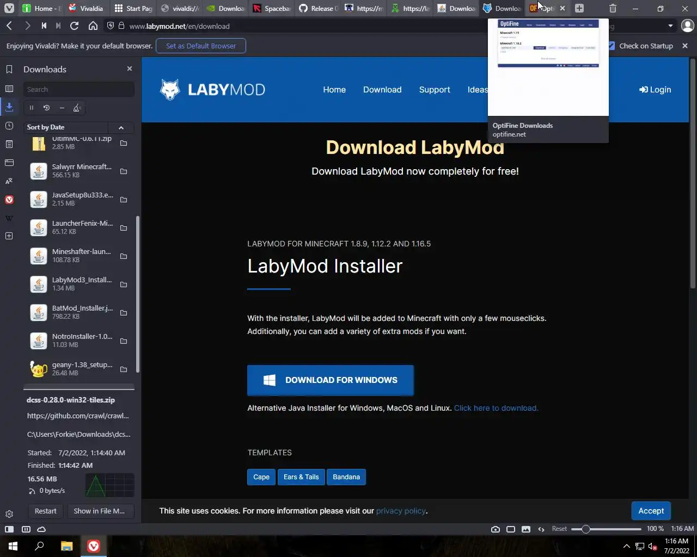Click the capture page camera icon
Image resolution: width=697 pixels, height=557 pixels.
[496, 529]
